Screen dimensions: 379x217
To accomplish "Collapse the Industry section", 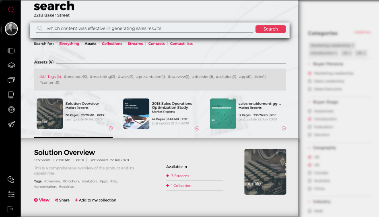I will pos(309,202).
